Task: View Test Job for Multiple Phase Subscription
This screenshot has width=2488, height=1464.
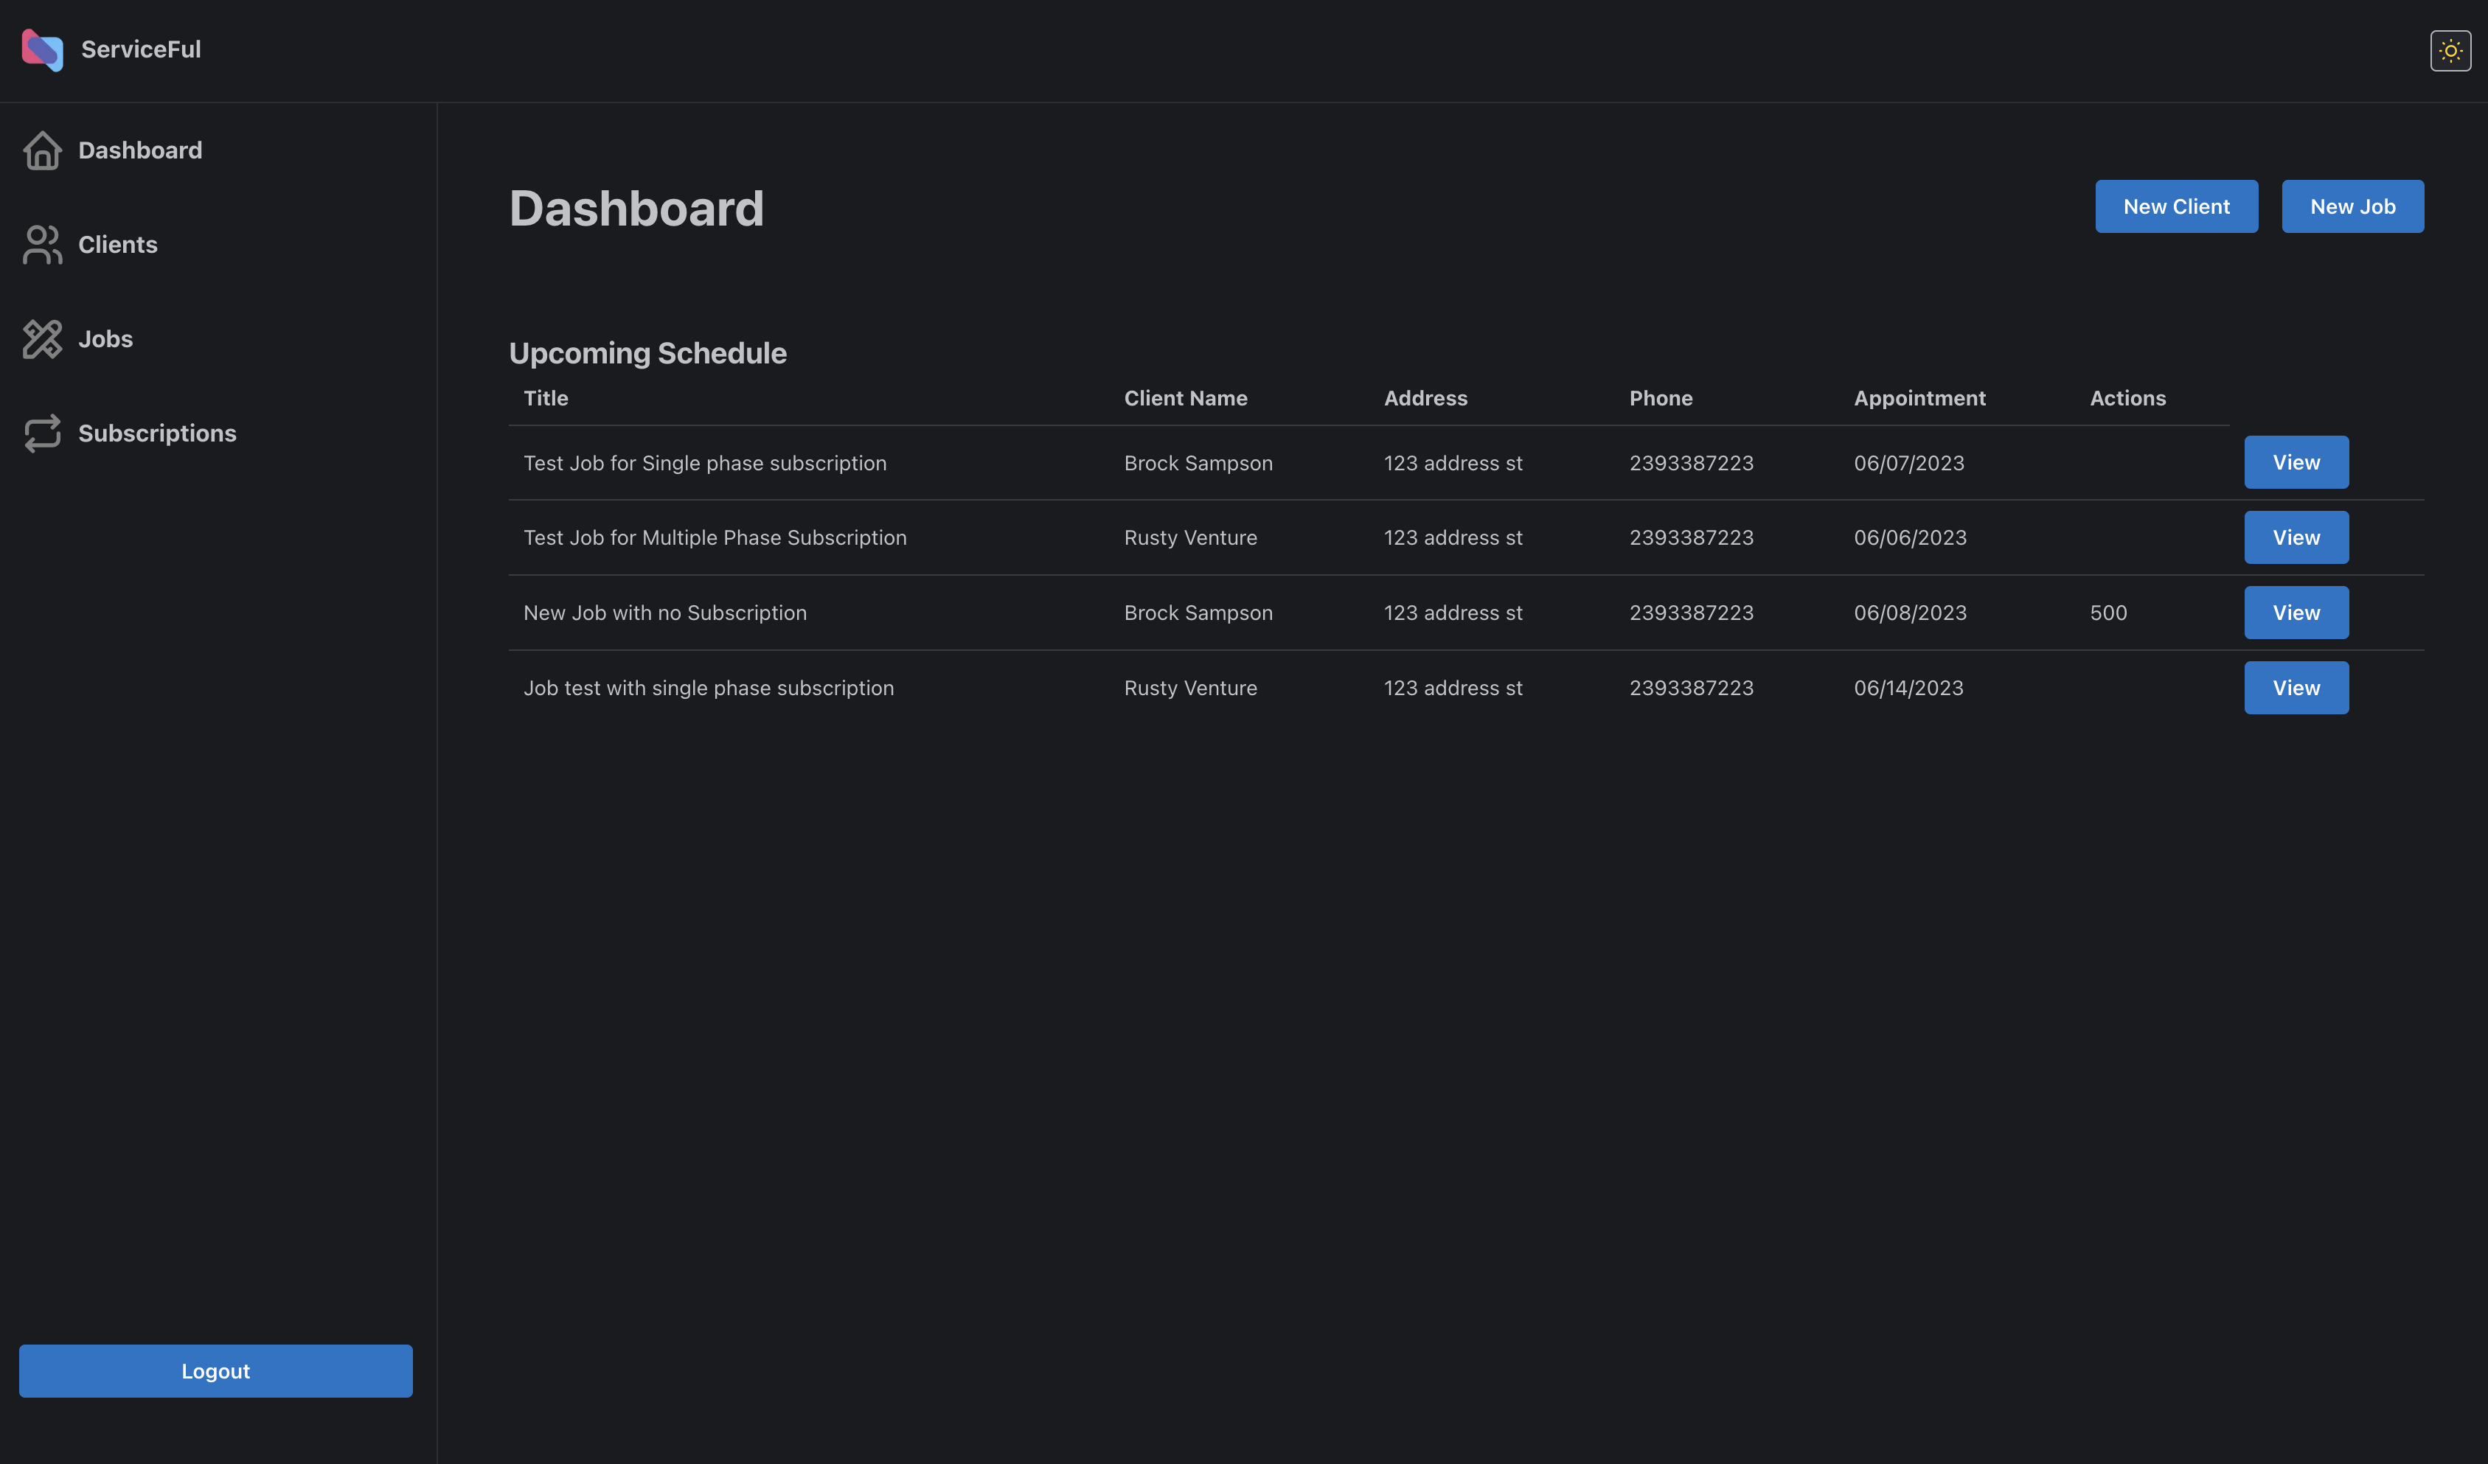Action: (x=2296, y=537)
